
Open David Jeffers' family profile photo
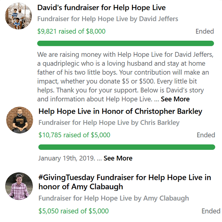click(x=18, y=16)
